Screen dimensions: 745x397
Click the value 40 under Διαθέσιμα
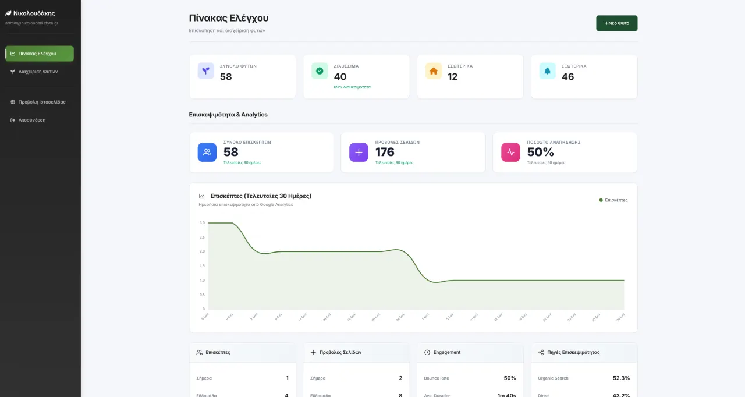coord(340,77)
